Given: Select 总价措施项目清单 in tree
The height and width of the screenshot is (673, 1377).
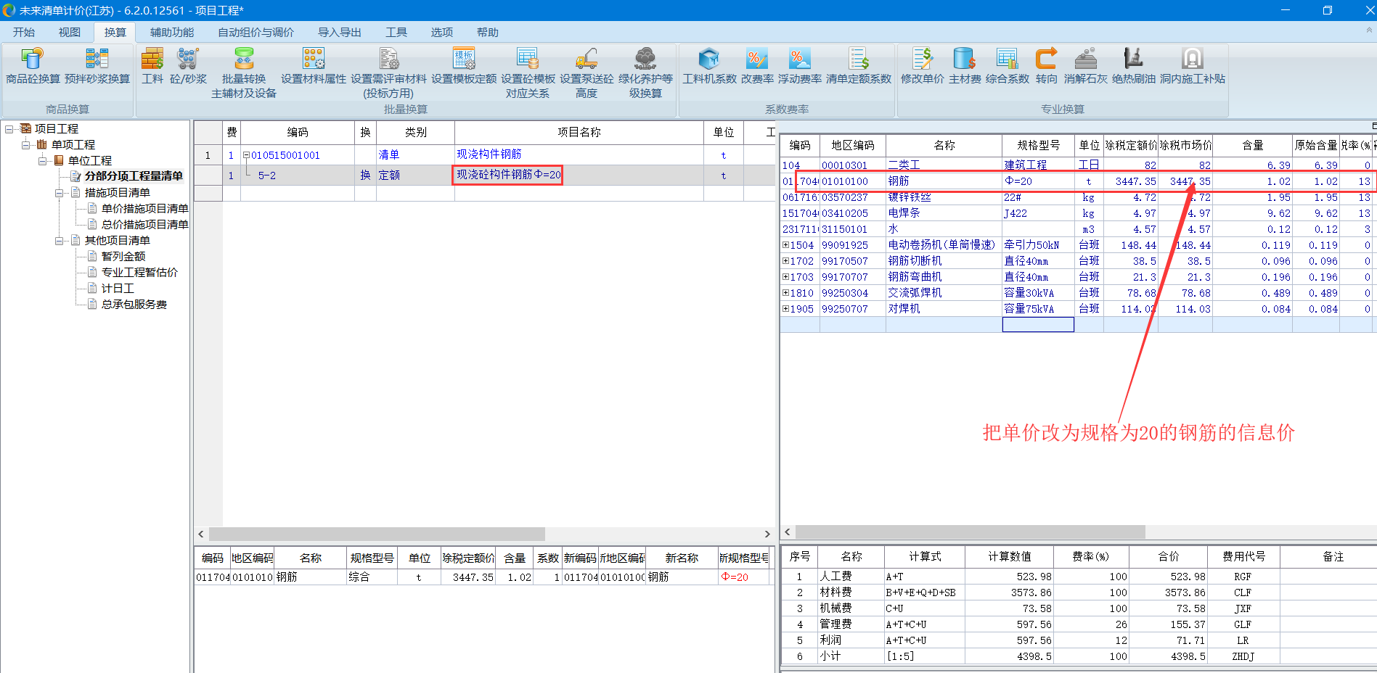Looking at the screenshot, I should click(x=144, y=225).
